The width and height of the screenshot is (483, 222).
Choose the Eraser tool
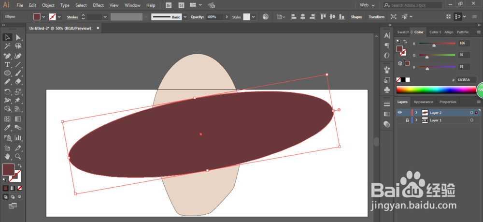[x=18, y=82]
